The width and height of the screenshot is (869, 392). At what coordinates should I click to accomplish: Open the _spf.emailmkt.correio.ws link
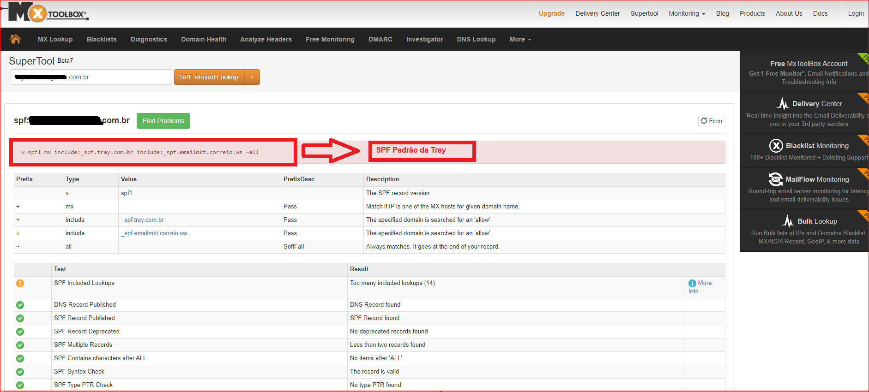pos(154,233)
